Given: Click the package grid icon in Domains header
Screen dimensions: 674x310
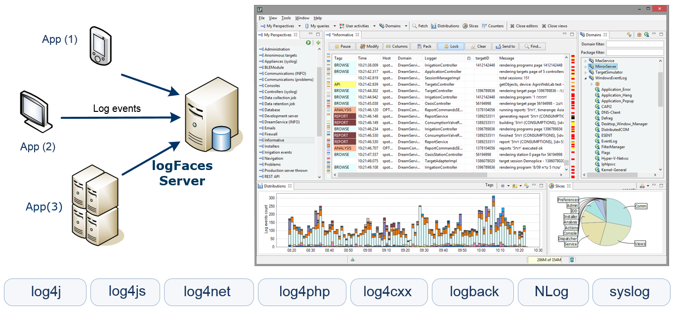Looking at the screenshot, I should [x=639, y=34].
